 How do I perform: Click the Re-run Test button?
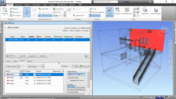[85, 66]
